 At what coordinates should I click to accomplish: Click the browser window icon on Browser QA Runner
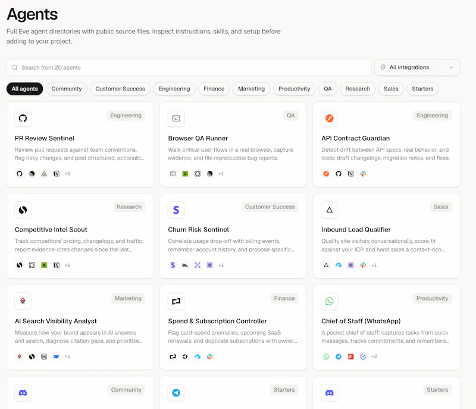coord(176,118)
